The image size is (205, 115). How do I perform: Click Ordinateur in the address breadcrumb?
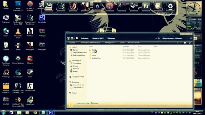coord(85,38)
